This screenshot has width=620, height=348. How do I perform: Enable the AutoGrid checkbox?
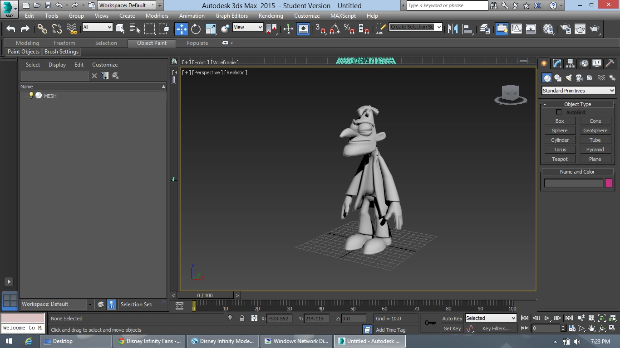pos(559,112)
